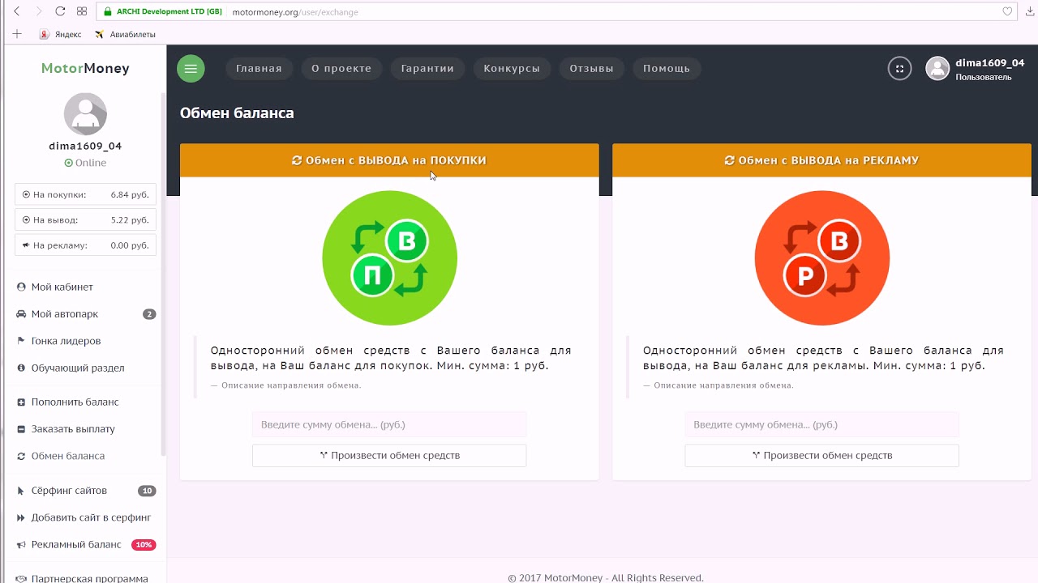
Task: Click the badge 10 on Сёрфинг сайтов
Action: (x=147, y=491)
